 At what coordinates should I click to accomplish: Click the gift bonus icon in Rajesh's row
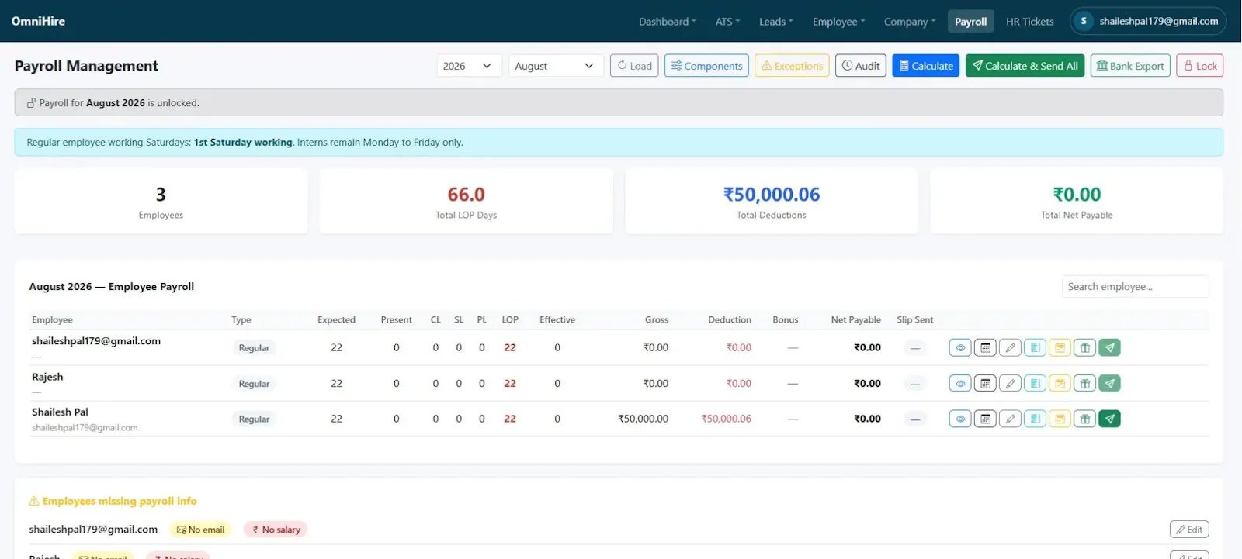(x=1085, y=383)
